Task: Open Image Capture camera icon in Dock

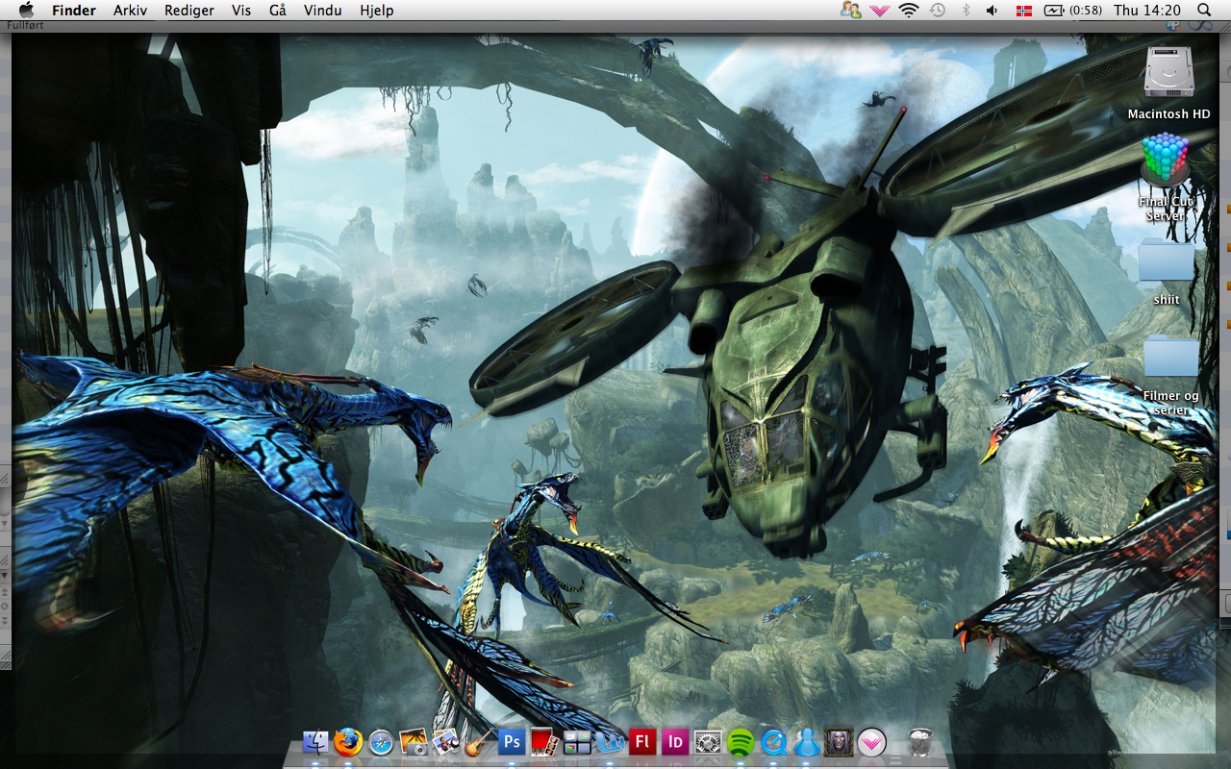Action: pyautogui.click(x=414, y=742)
